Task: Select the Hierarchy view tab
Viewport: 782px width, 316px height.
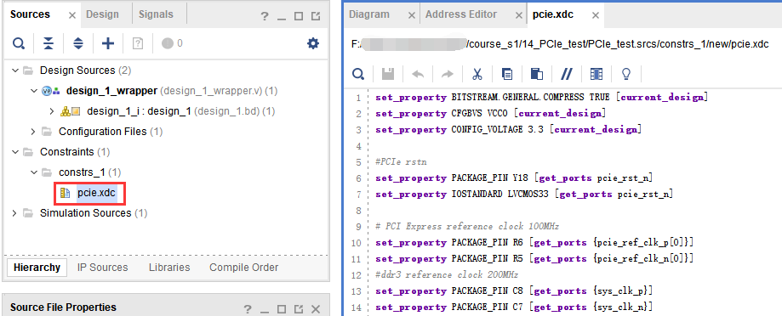Action: 37,268
